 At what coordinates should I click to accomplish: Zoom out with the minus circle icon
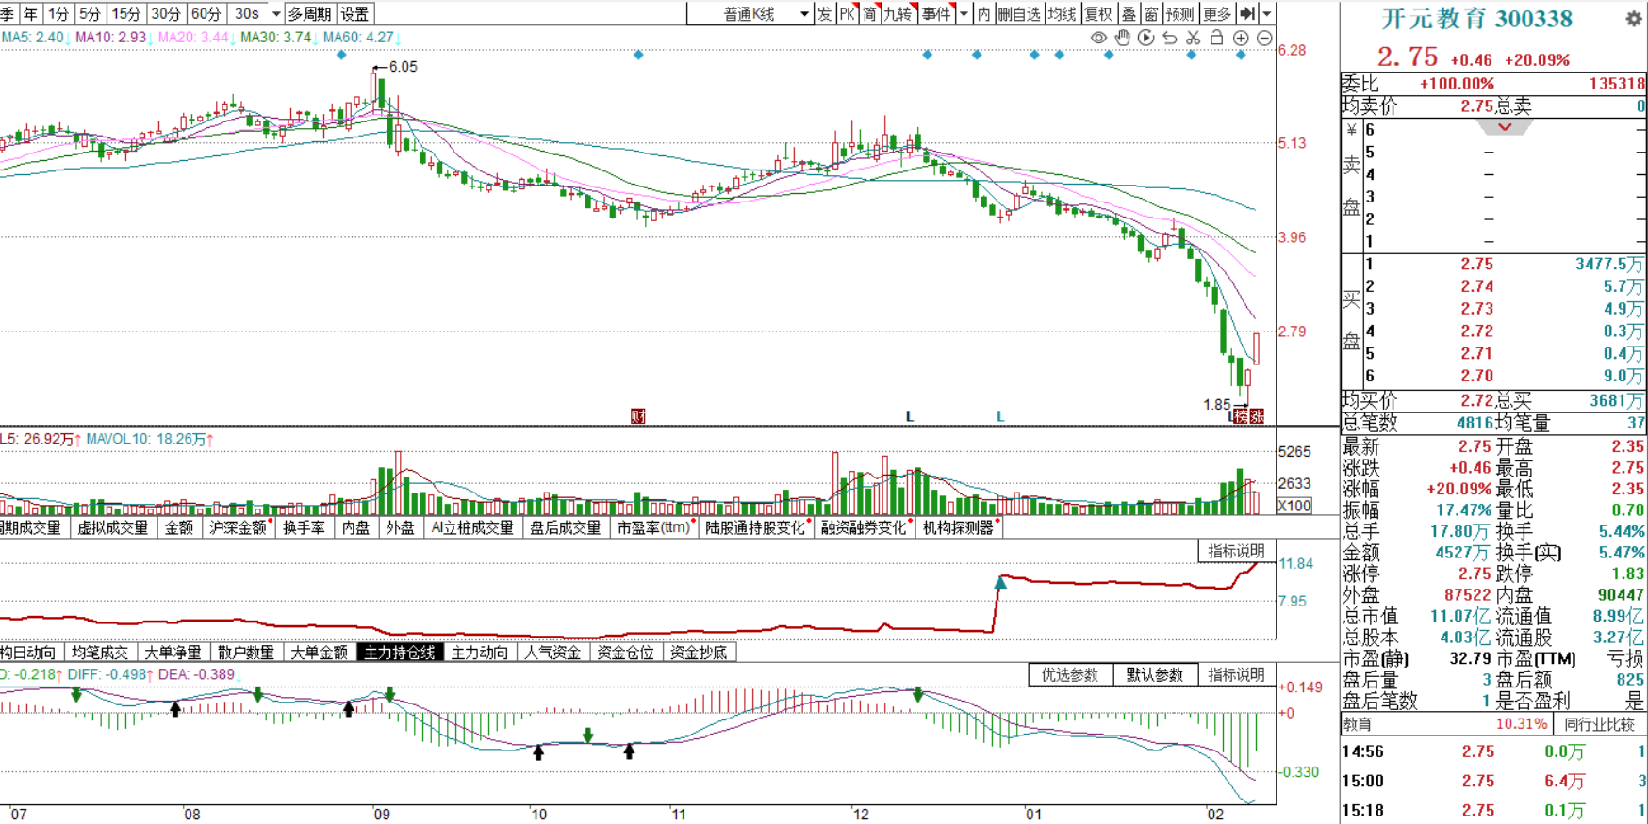point(1264,38)
